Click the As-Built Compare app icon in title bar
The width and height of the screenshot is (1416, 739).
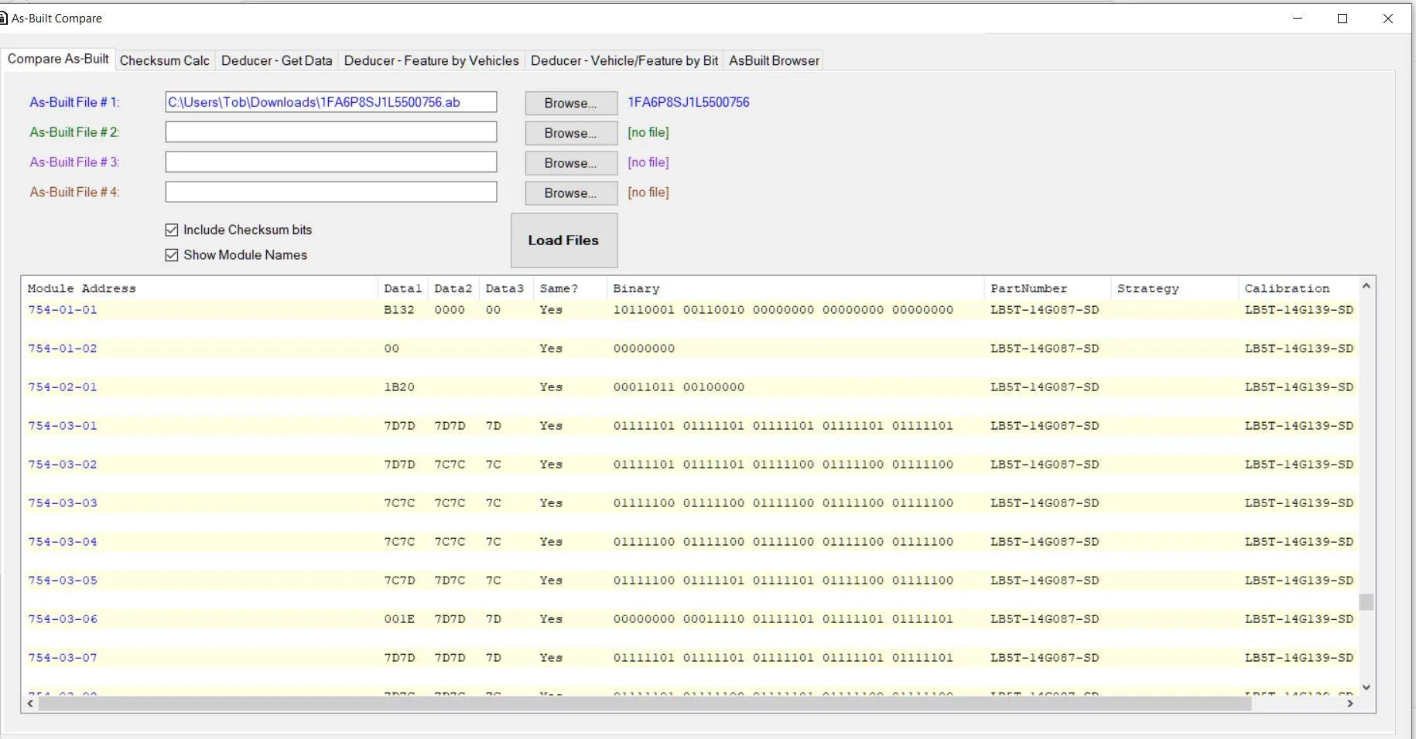click(x=3, y=18)
